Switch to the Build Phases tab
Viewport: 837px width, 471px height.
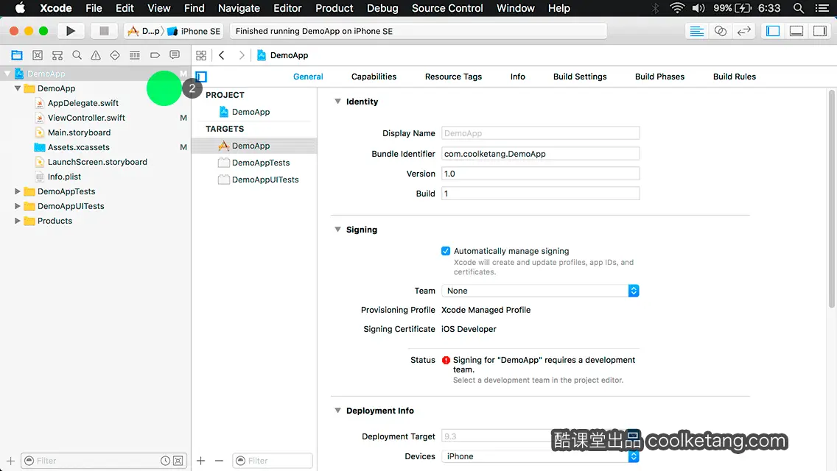pyautogui.click(x=659, y=77)
